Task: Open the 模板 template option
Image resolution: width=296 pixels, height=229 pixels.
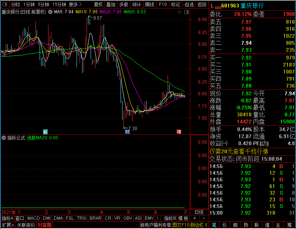Action: (x=183, y=218)
